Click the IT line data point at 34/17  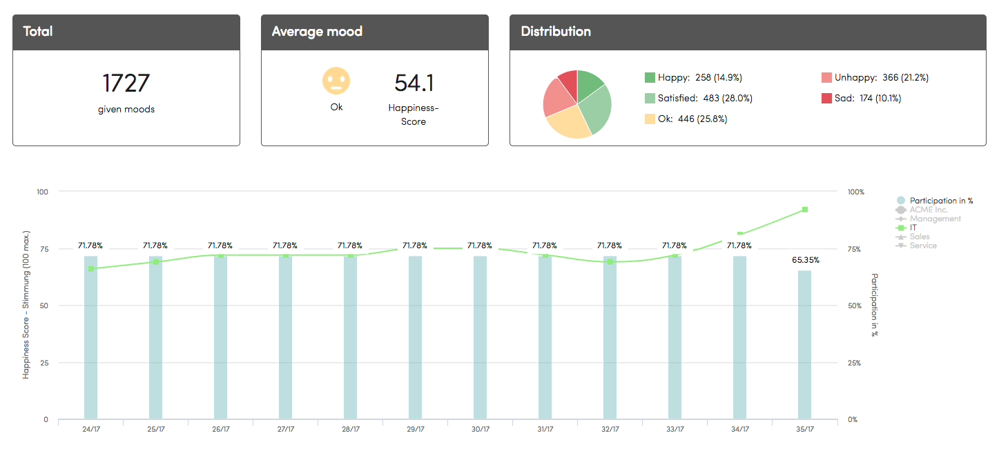click(740, 233)
